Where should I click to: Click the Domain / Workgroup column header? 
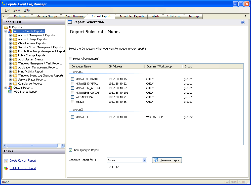tap(163, 66)
